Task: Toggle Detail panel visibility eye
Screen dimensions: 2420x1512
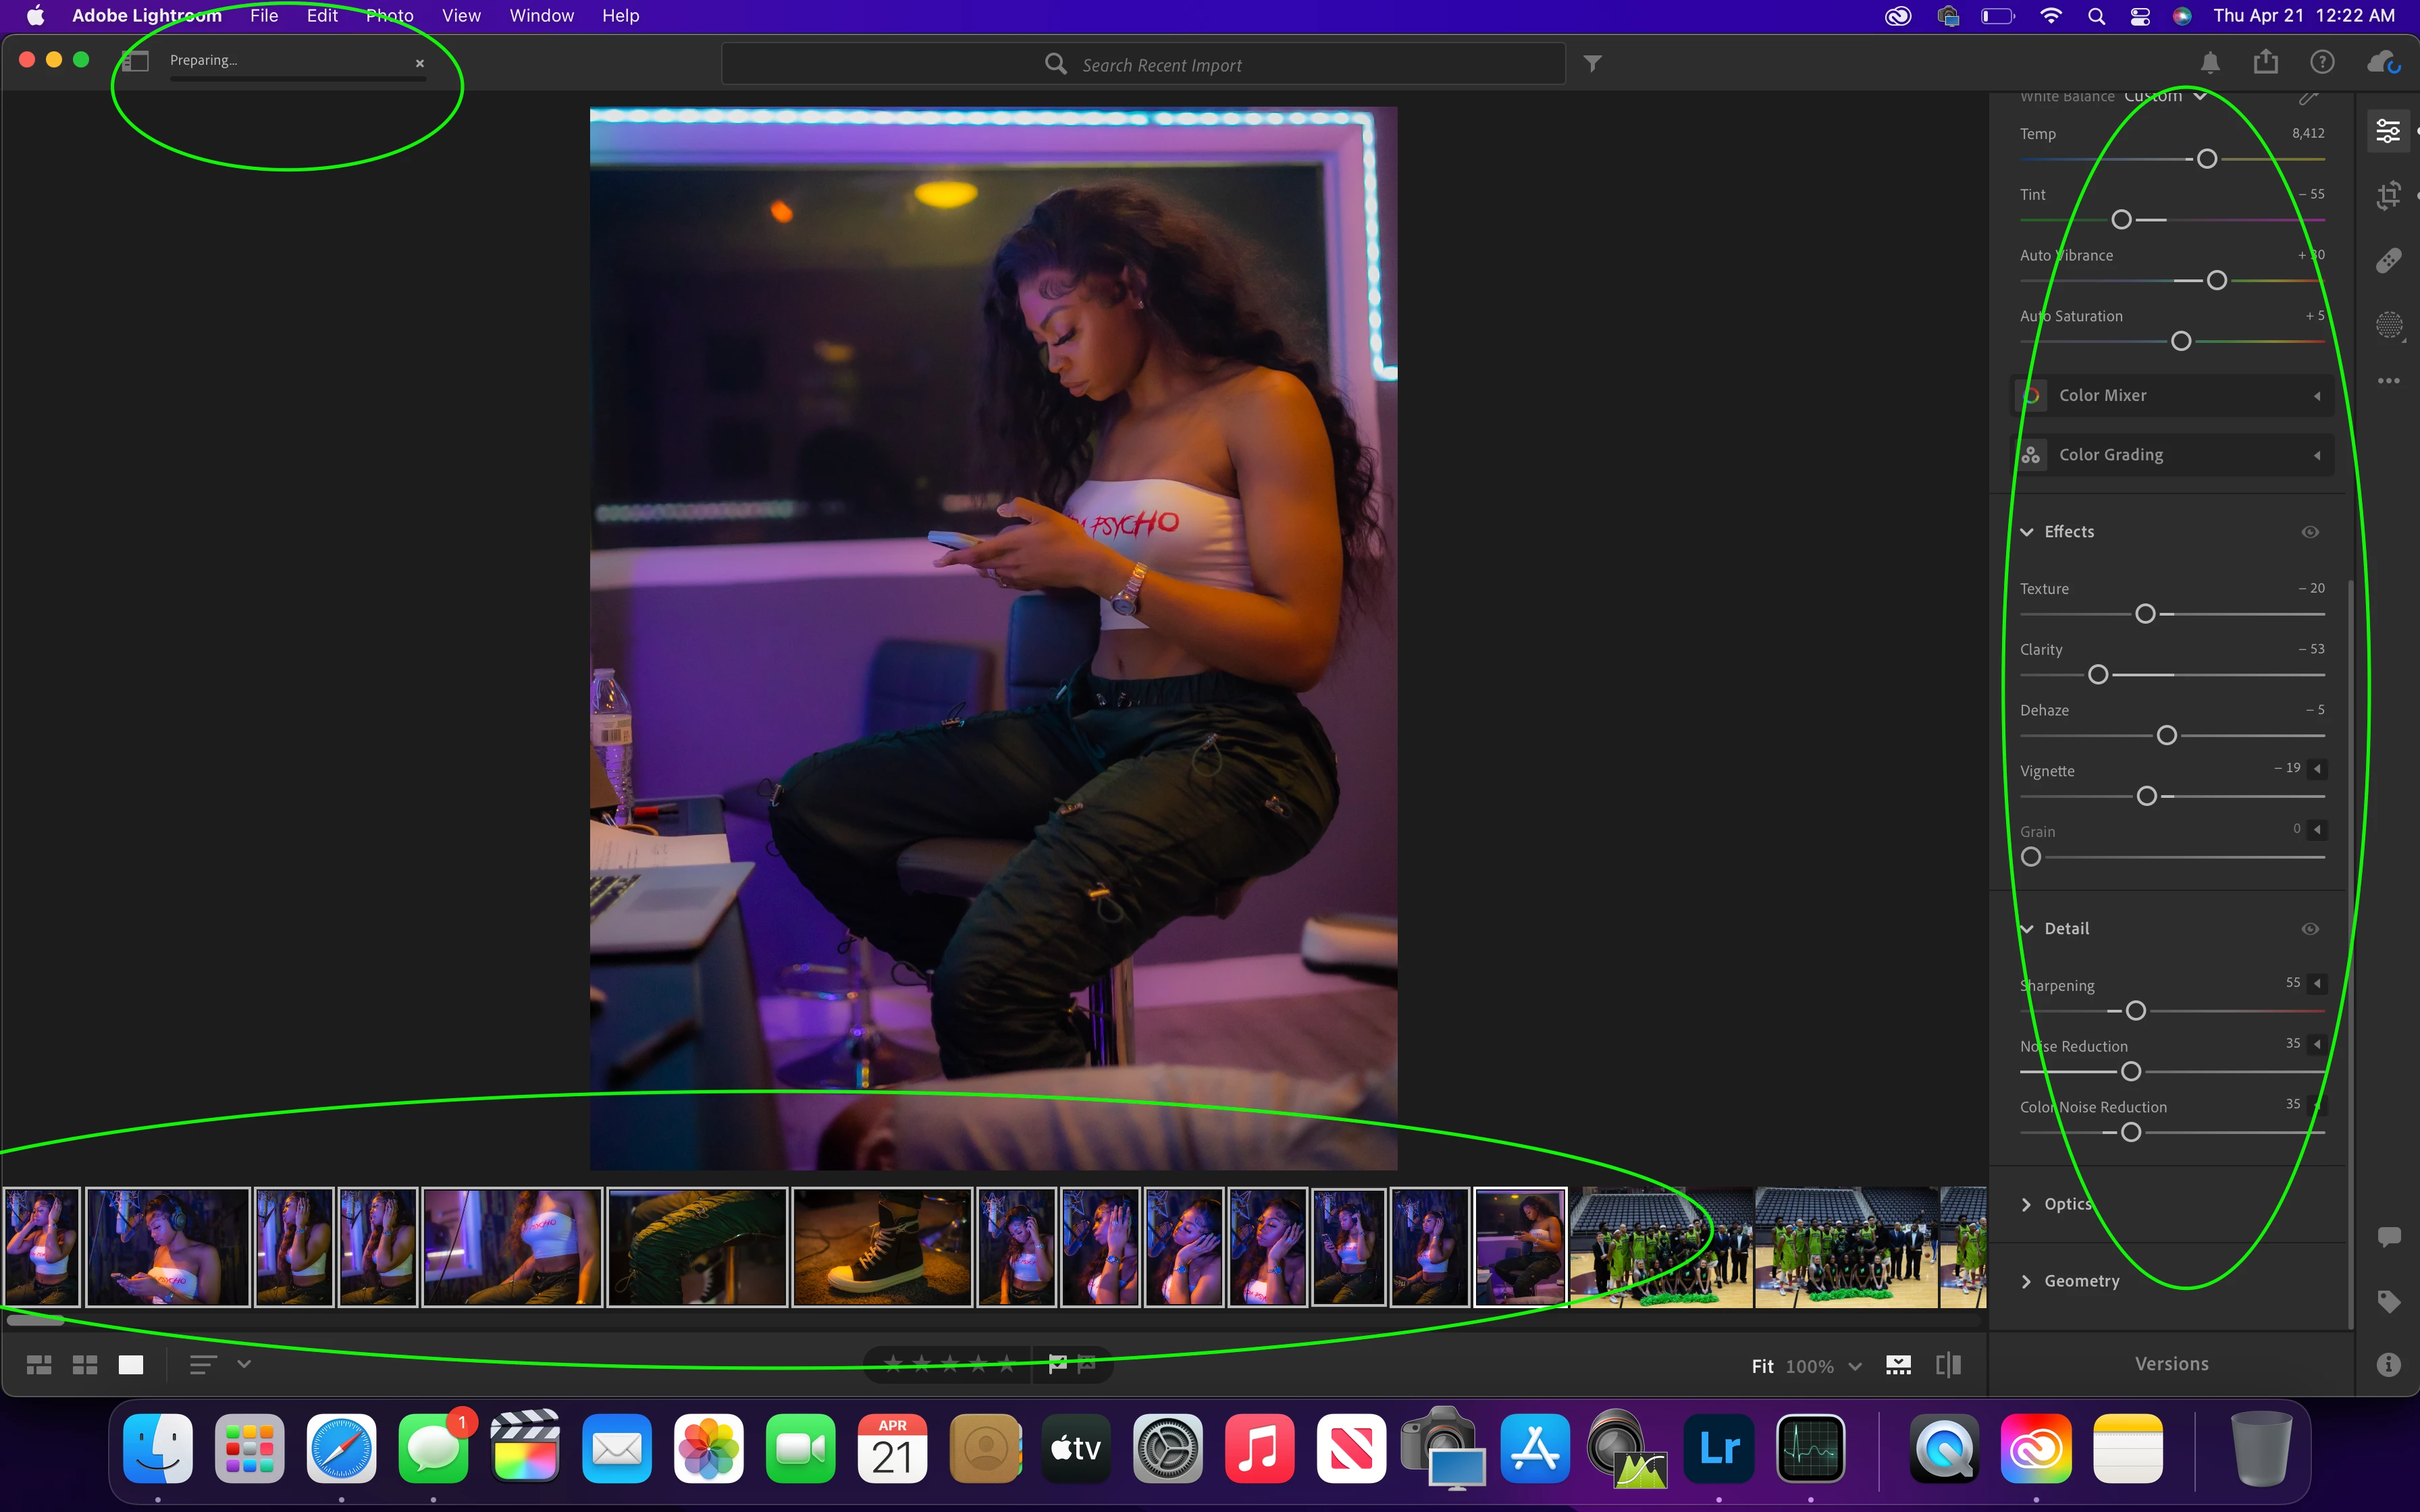Action: pyautogui.click(x=2310, y=929)
